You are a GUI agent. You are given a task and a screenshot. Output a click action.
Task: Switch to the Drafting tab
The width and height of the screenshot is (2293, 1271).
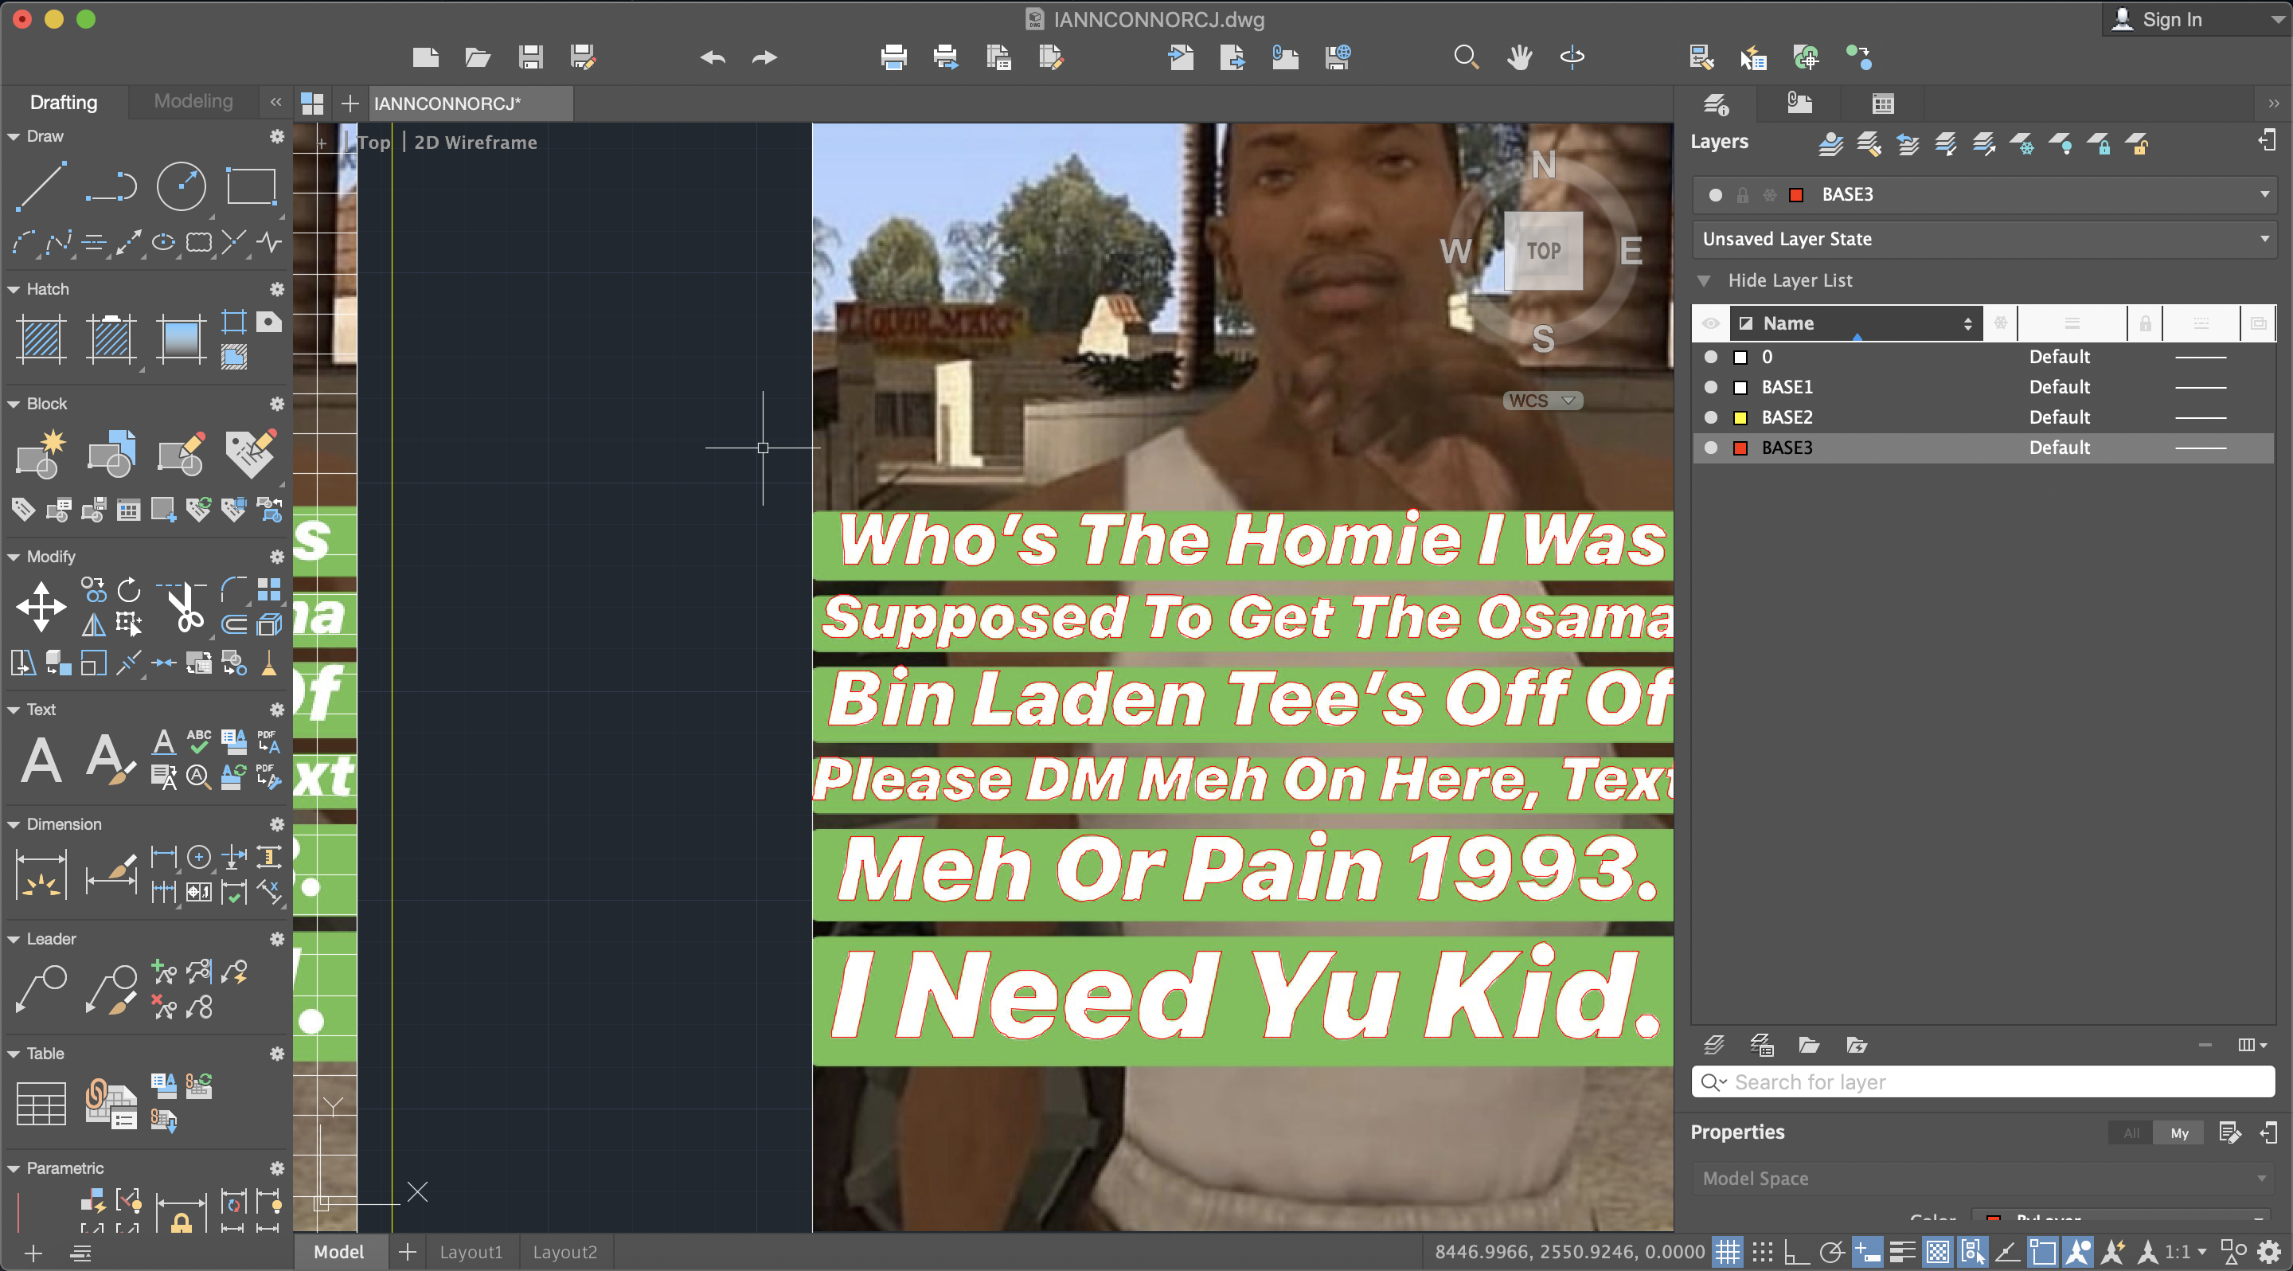(x=64, y=101)
